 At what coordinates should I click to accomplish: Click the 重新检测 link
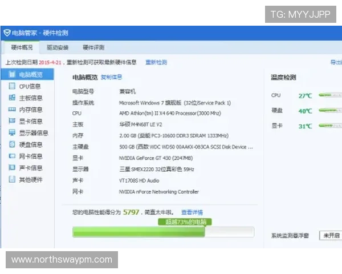click(x=156, y=62)
